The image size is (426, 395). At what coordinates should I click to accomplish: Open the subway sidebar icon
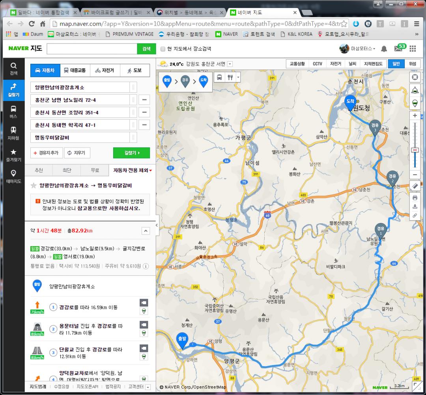(x=13, y=133)
